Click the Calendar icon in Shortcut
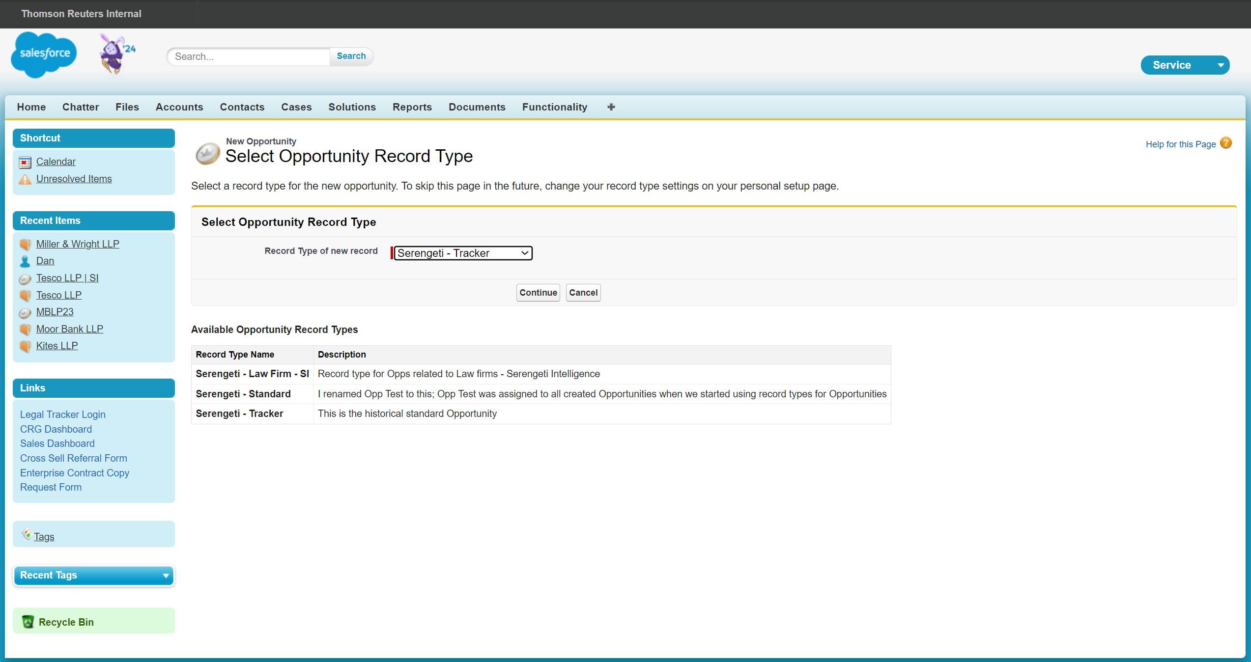The image size is (1251, 662). tap(25, 162)
